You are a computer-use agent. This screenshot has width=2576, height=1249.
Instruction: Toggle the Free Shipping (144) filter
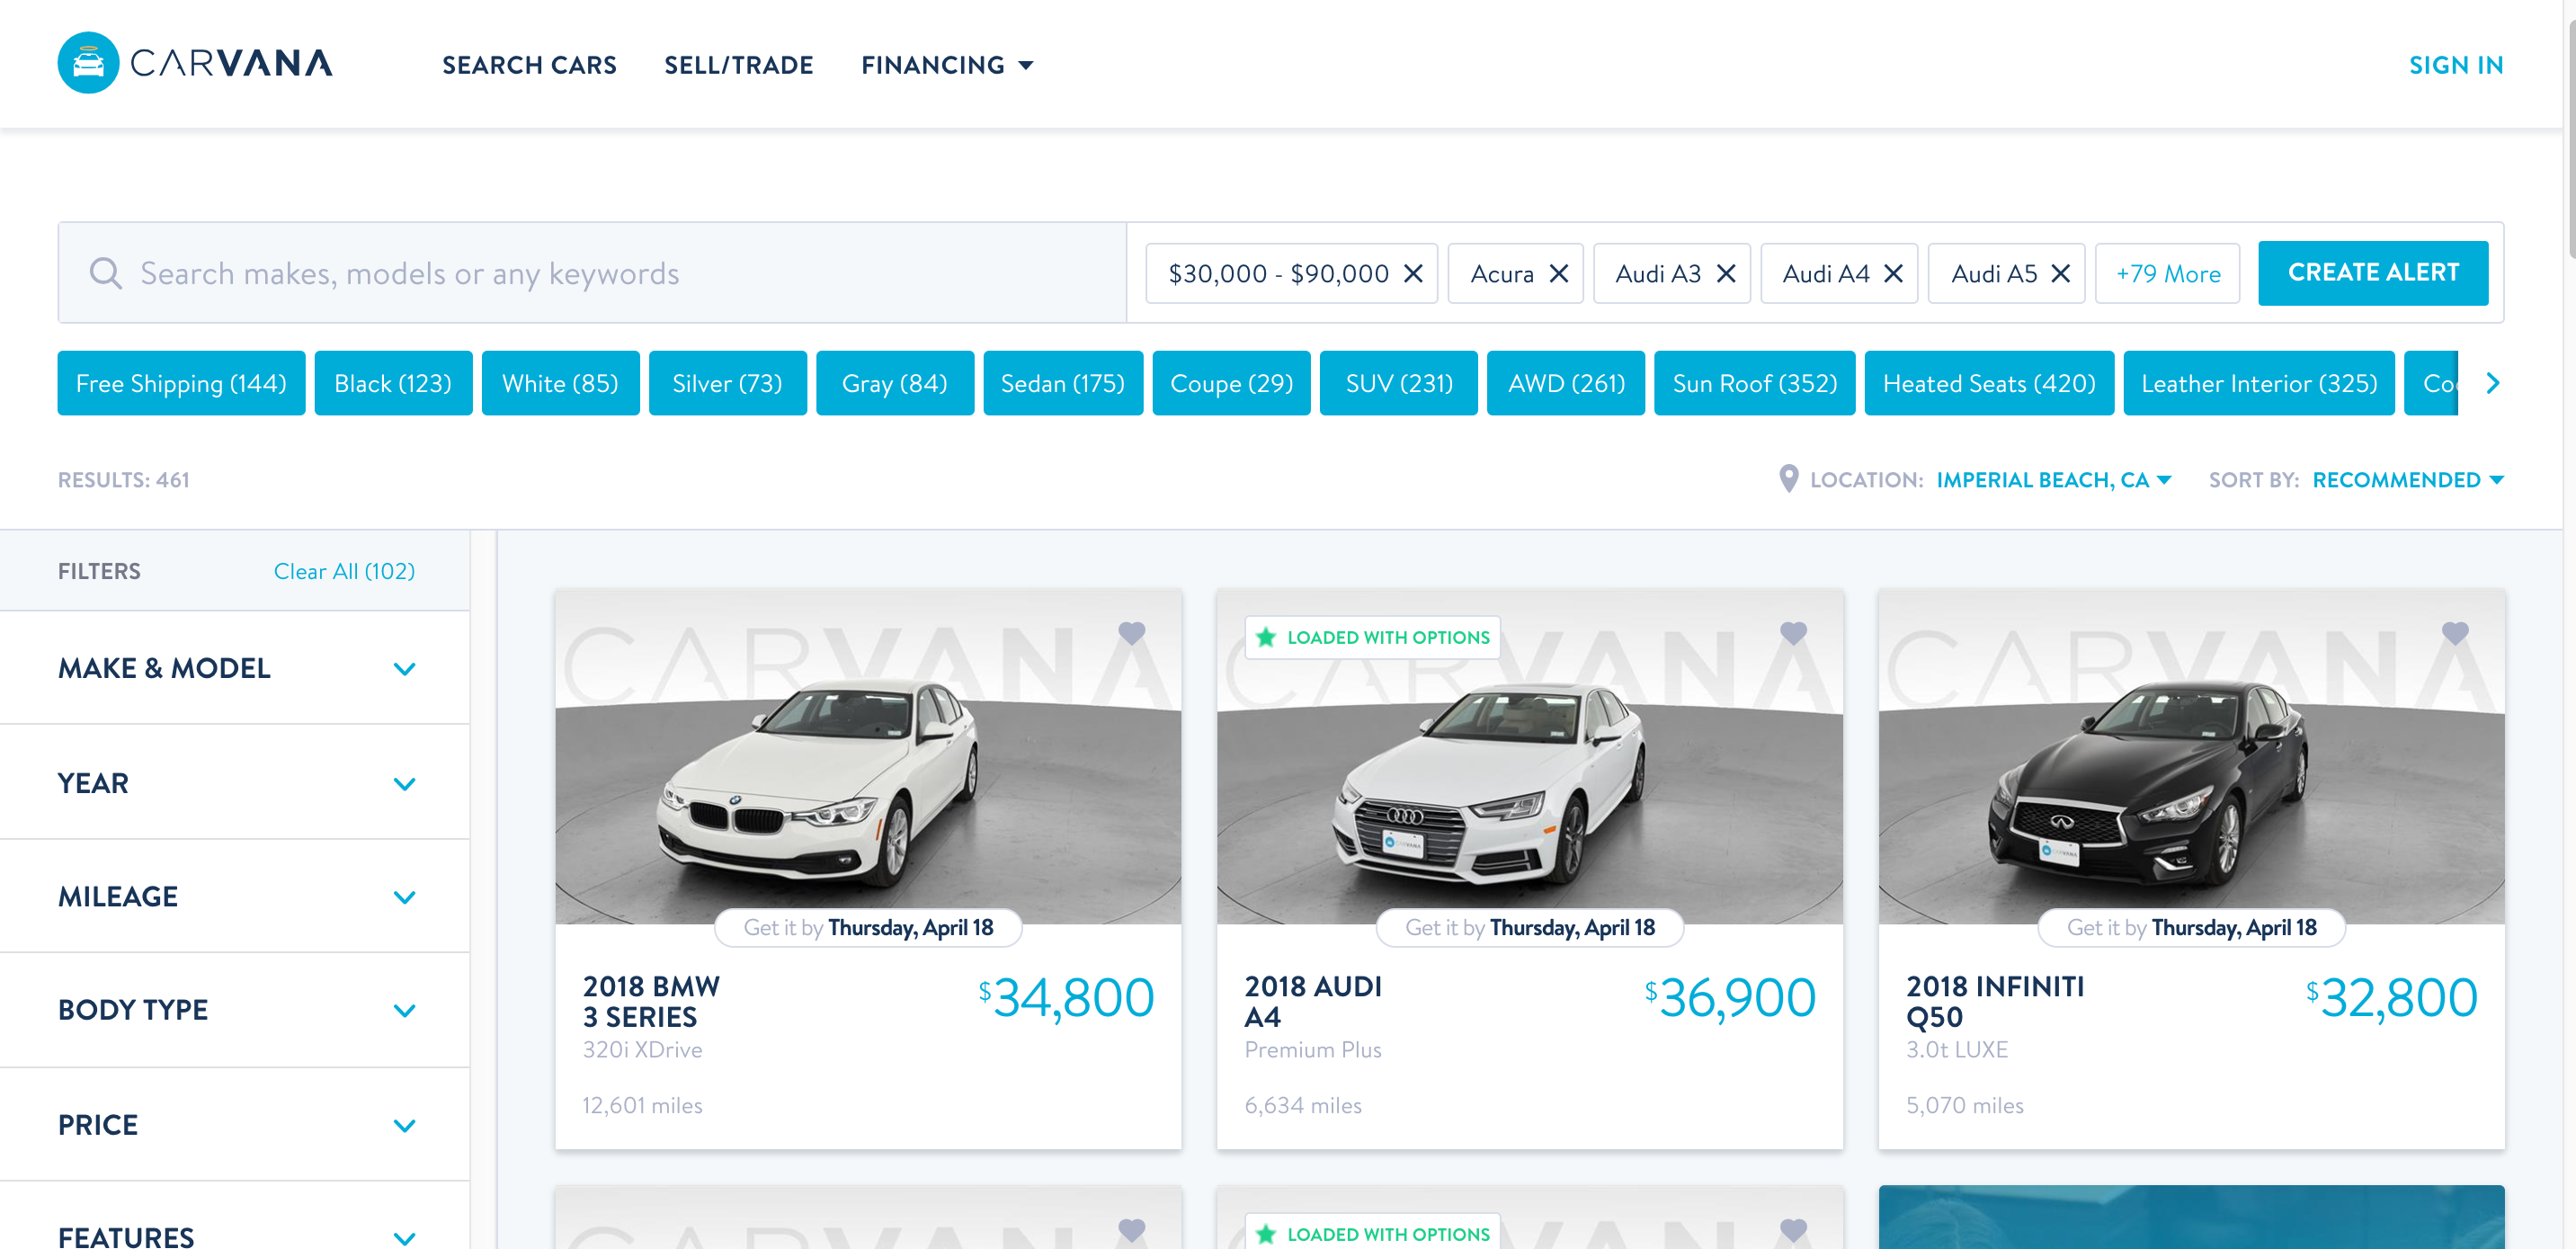181,383
